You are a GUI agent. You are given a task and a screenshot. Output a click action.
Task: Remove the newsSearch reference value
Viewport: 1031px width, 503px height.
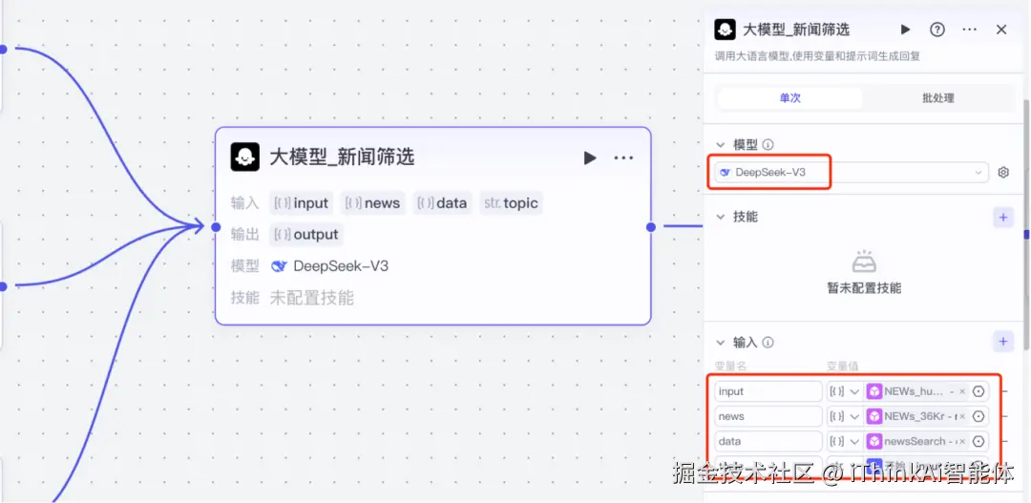tap(962, 441)
